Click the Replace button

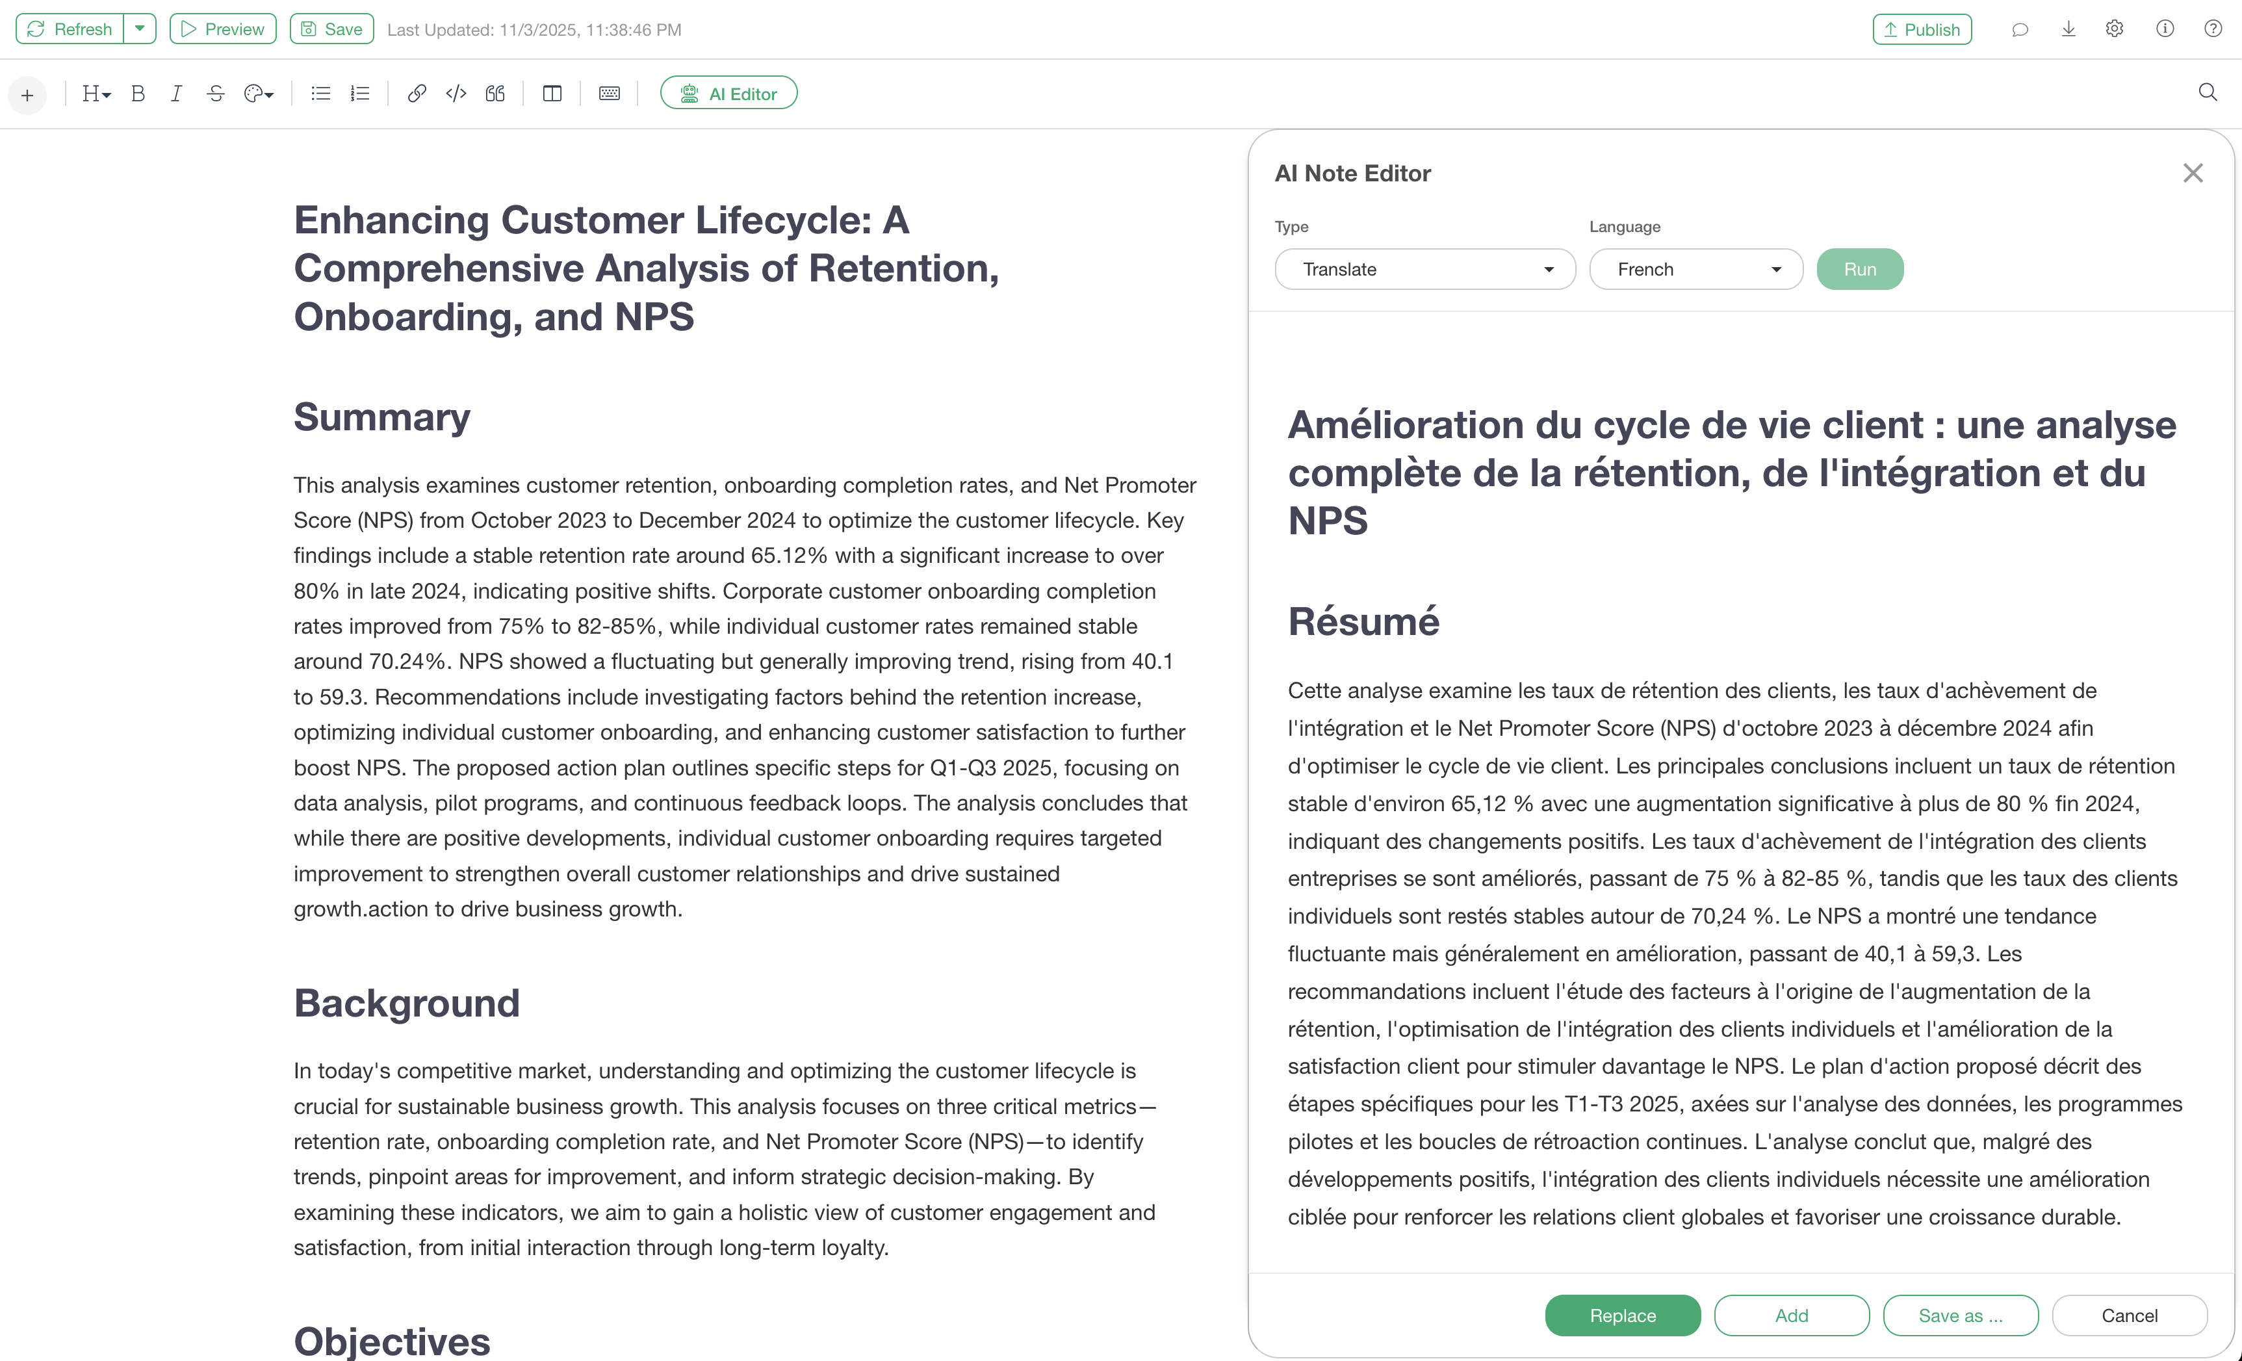[x=1622, y=1316]
